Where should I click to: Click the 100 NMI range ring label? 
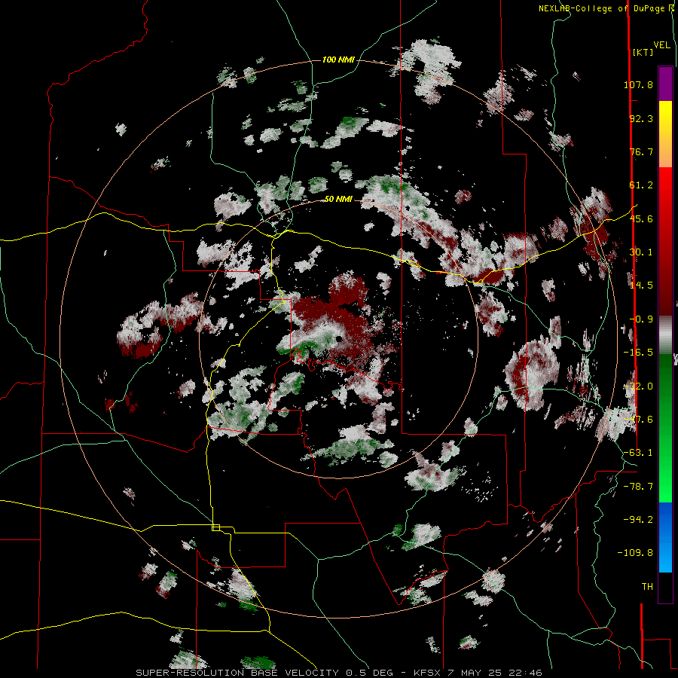338,60
